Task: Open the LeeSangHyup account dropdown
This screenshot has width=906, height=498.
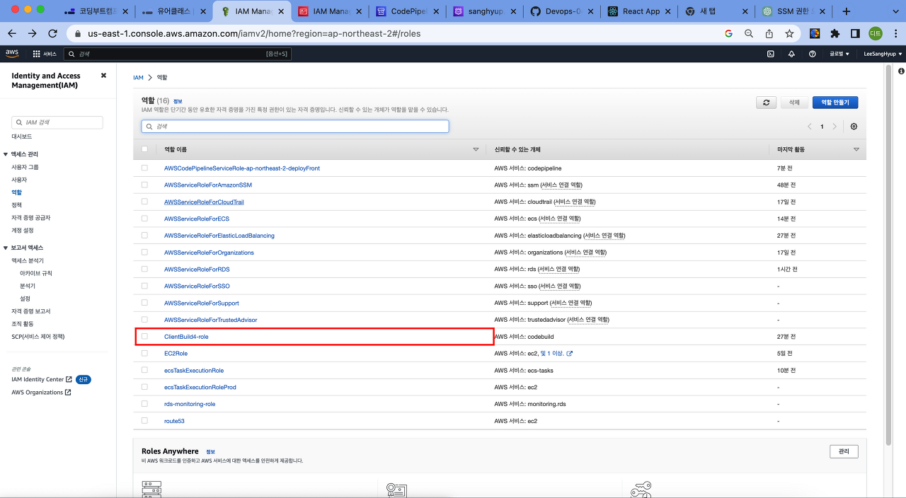Action: (882, 54)
